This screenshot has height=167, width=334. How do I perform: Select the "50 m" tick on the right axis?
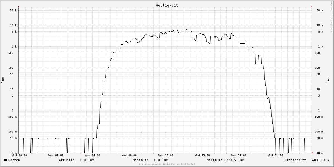tap(320, 138)
